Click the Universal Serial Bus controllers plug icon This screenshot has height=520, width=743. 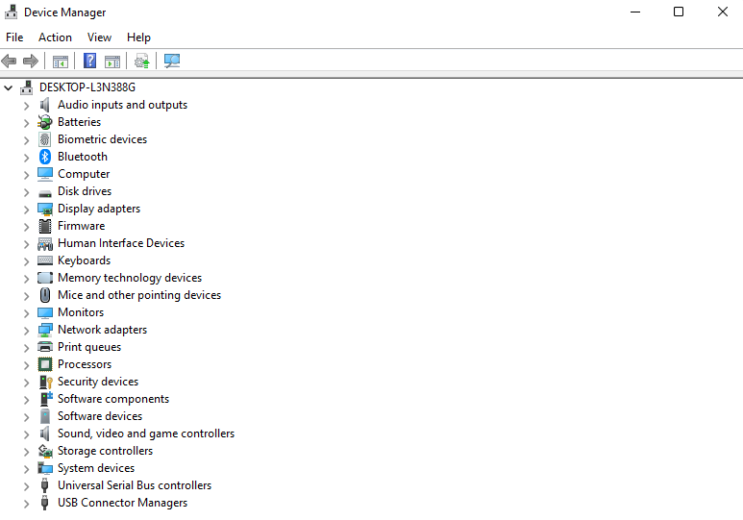[x=45, y=485]
